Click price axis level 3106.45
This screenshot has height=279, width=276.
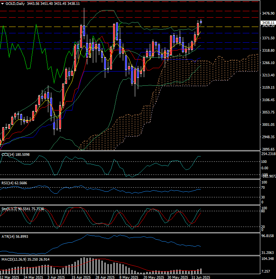click(x=268, y=100)
